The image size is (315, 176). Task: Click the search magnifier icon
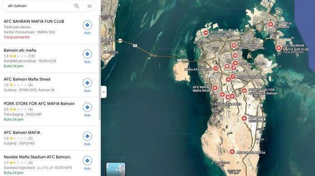[76, 6]
